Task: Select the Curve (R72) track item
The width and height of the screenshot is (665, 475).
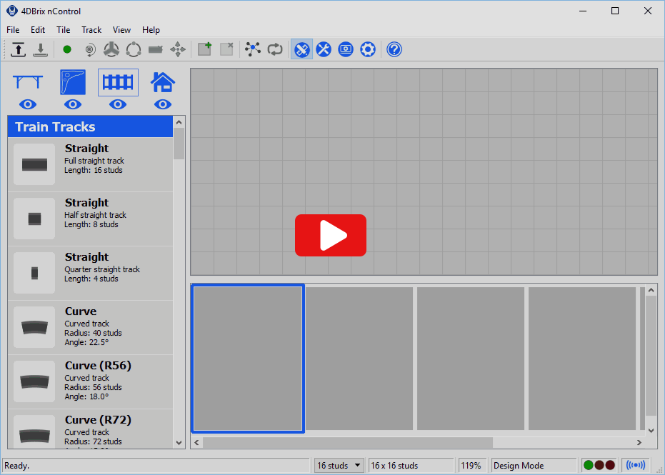Action: click(x=90, y=429)
